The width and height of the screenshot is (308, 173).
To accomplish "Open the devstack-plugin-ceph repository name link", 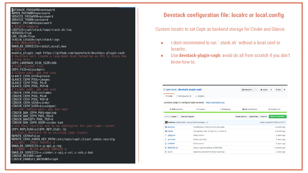I will [x=190, y=90].
